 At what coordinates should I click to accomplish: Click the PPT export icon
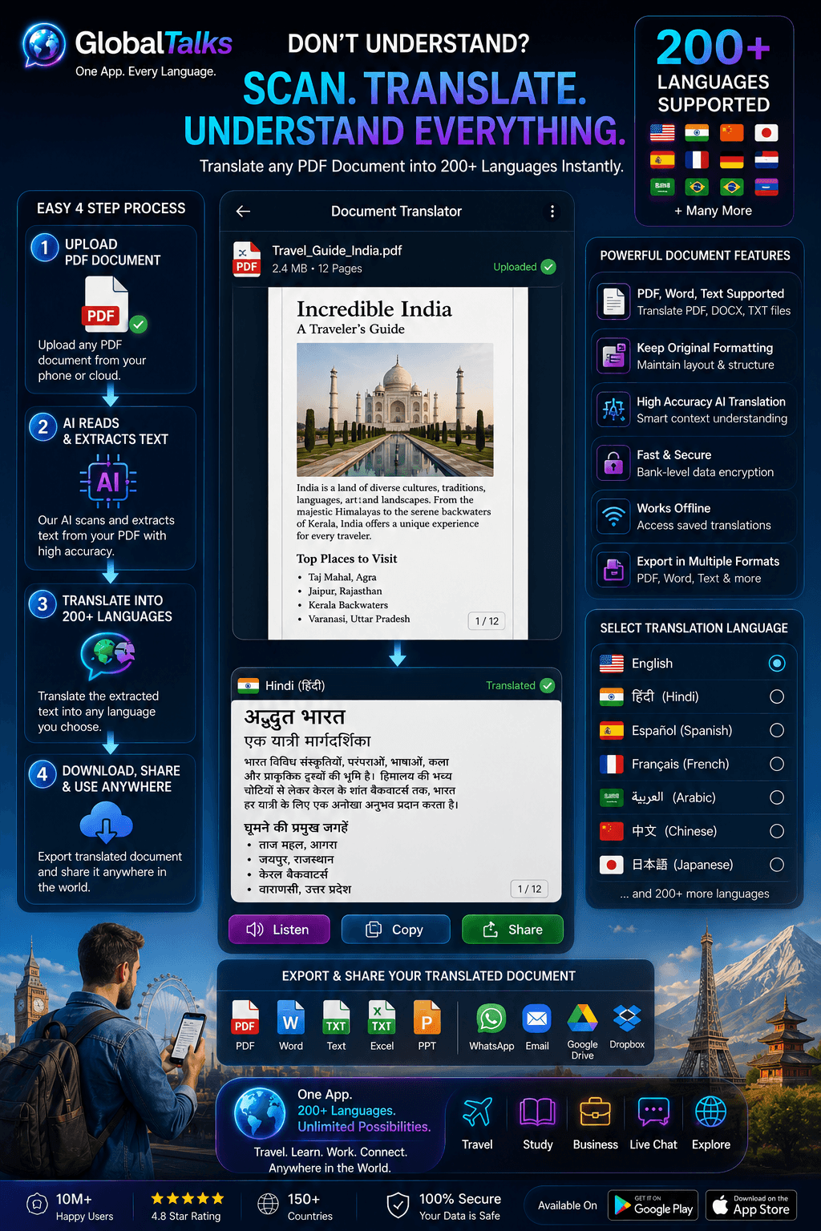(x=427, y=1018)
